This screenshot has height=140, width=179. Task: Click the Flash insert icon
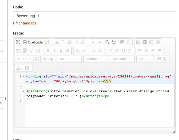coord(158,42)
